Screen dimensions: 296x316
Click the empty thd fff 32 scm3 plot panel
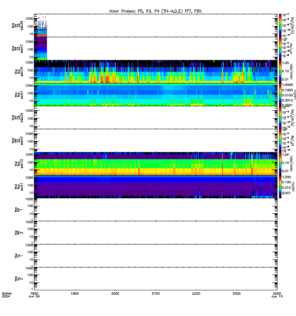click(x=155, y=141)
